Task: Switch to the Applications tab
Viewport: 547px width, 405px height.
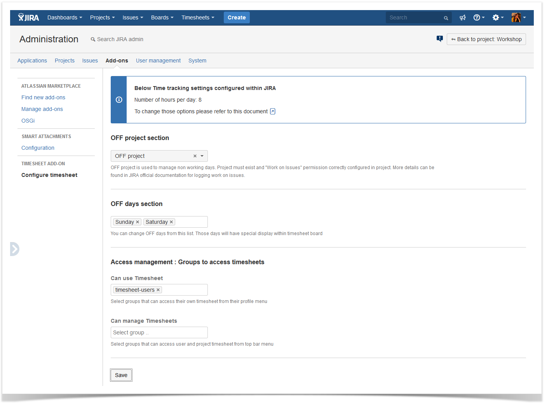Action: [x=32, y=61]
